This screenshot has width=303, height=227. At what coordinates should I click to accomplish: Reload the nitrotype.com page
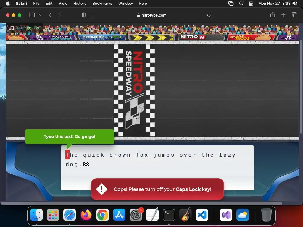209,15
